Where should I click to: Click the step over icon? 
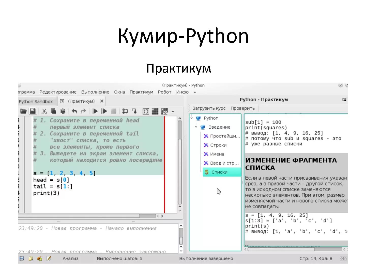point(134,111)
